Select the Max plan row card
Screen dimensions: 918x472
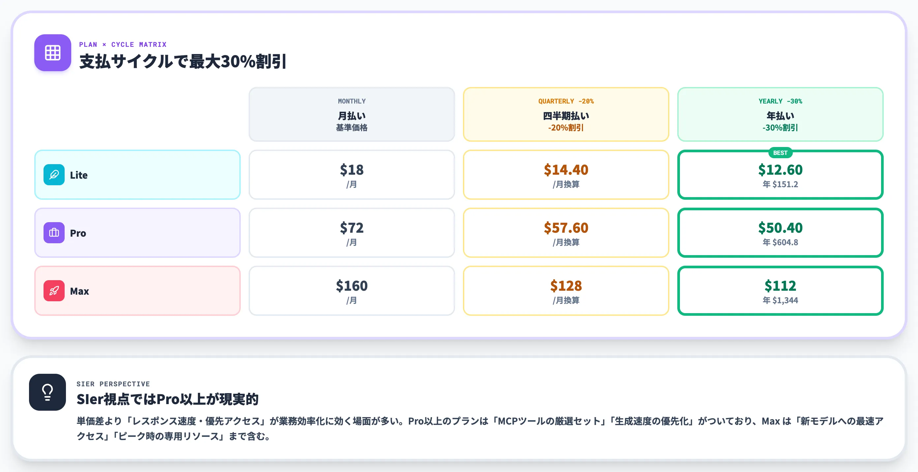[x=138, y=291]
